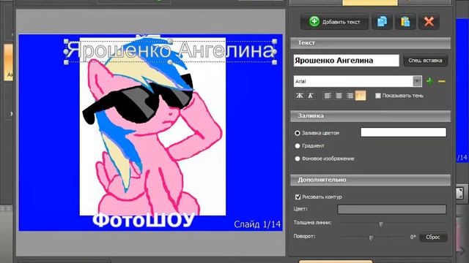Viewport: 469px width, 263px height.
Task: Select the highlighted orange alignment option
Action: (x=361, y=96)
